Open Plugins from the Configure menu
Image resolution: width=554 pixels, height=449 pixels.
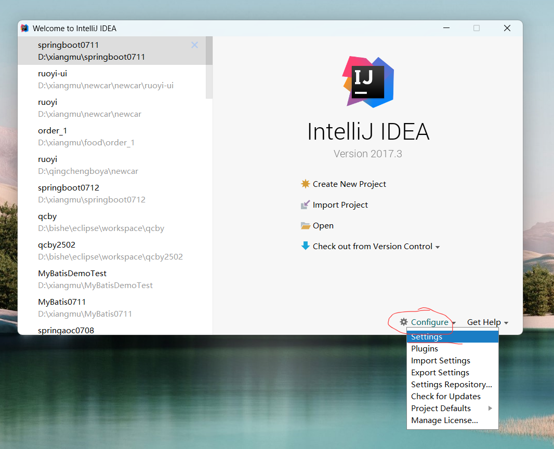coord(453,349)
